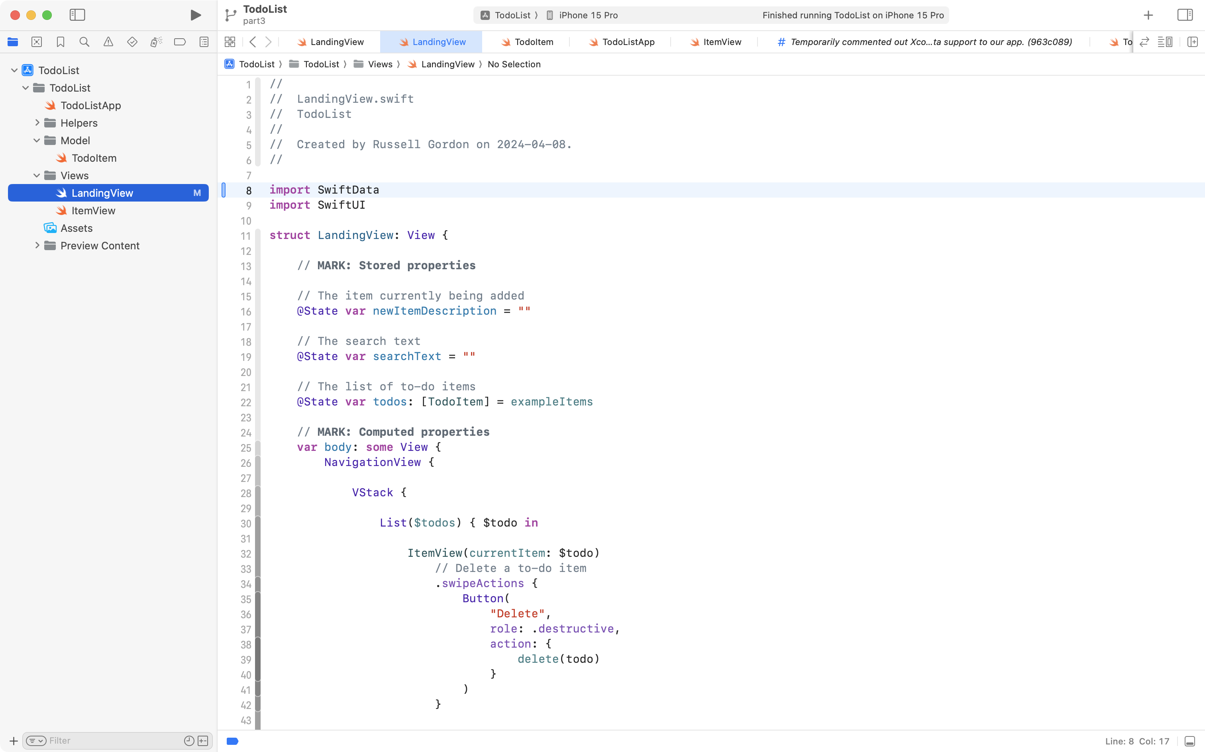Open the Source Control navigator

click(36, 42)
